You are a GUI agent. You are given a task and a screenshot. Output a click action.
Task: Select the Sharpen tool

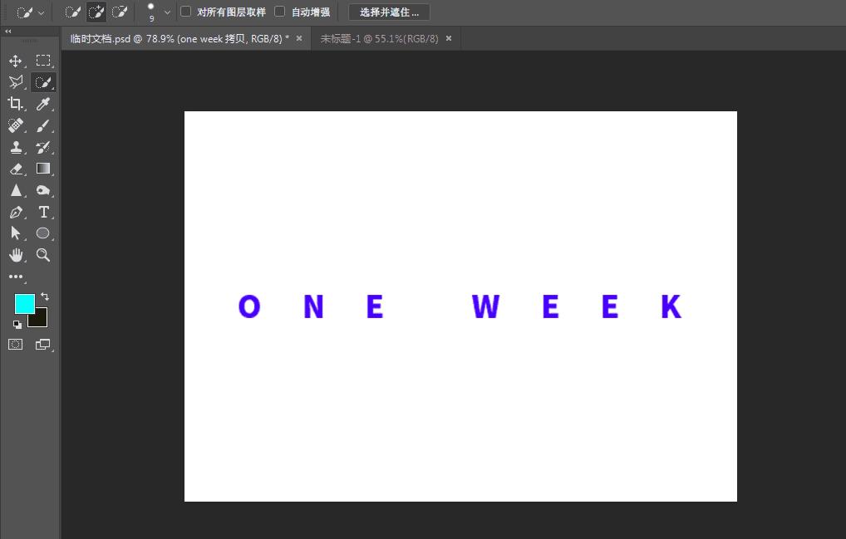pos(16,190)
